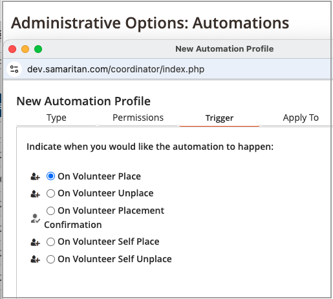Click the New Automation Profile title bar
The height and width of the screenshot is (299, 333).
click(x=224, y=49)
